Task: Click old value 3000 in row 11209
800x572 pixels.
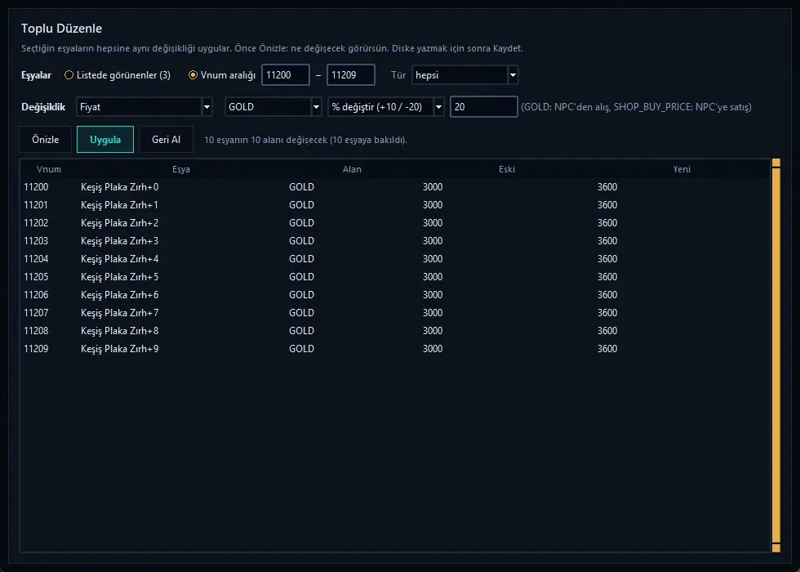Action: pos(433,349)
